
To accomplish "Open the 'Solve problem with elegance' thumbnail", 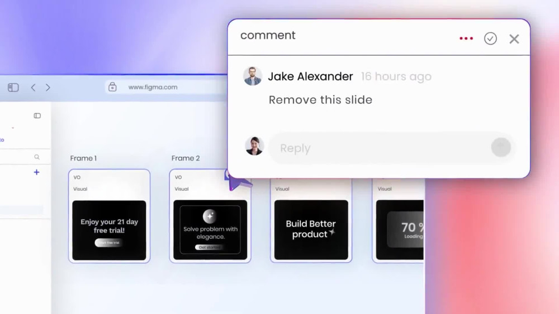I will 210,230.
